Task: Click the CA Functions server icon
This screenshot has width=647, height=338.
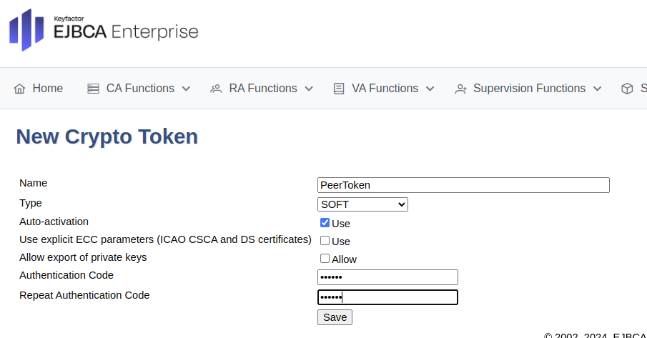Action: 93,89
